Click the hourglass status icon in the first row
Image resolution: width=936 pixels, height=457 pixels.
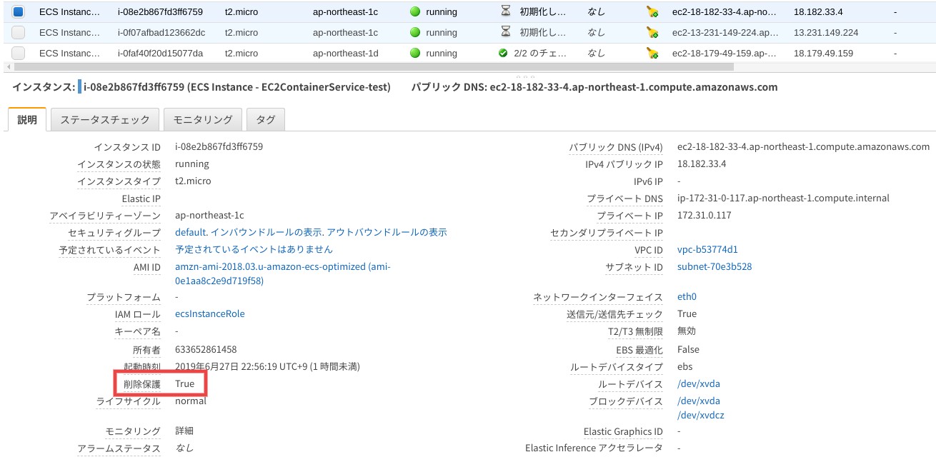click(x=506, y=11)
